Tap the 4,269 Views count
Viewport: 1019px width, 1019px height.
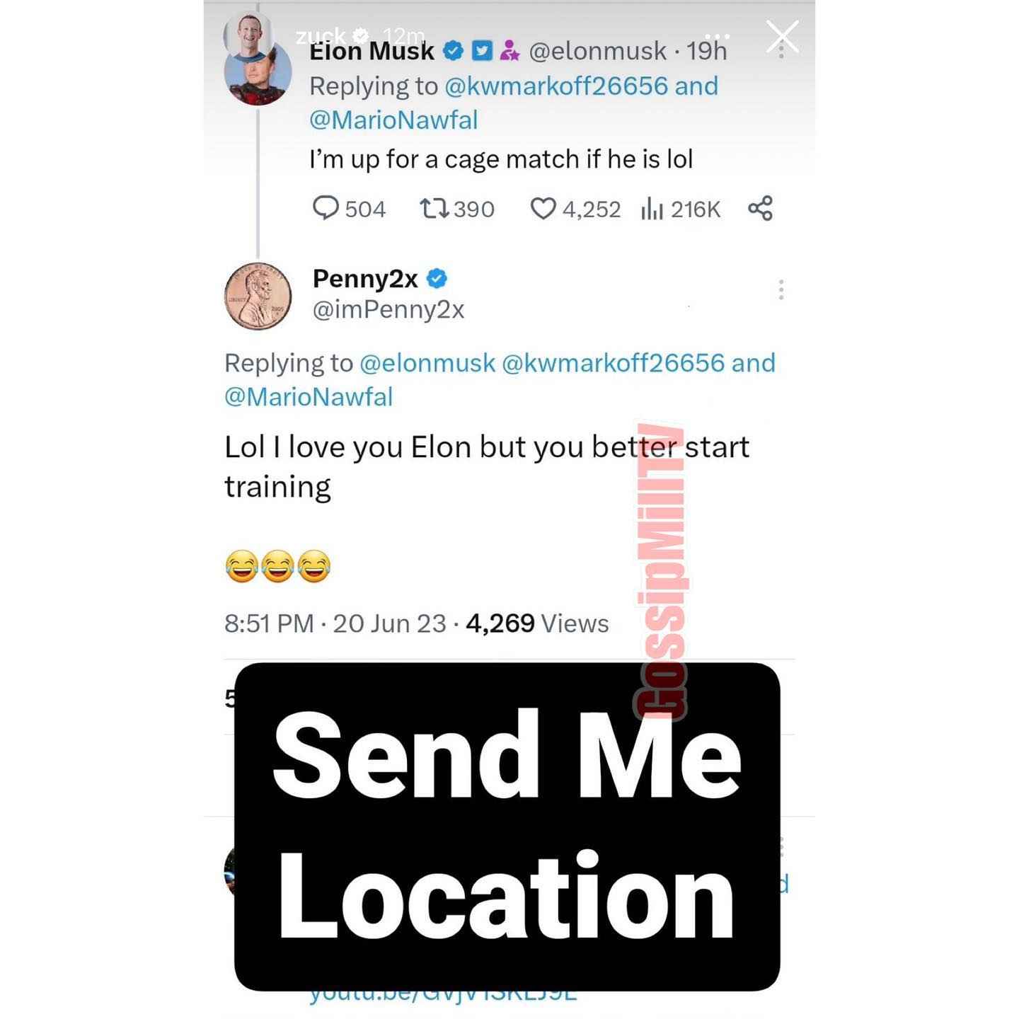pos(537,623)
